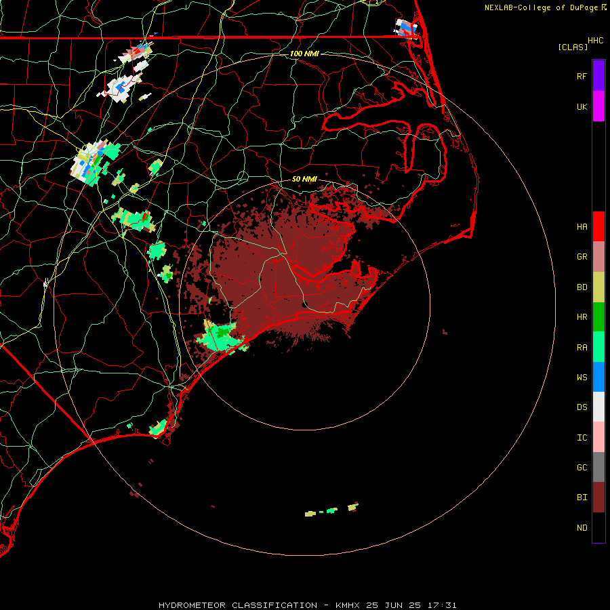The image size is (610, 610).
Task: Pick the RA light green legend swatch
Action: click(598, 347)
